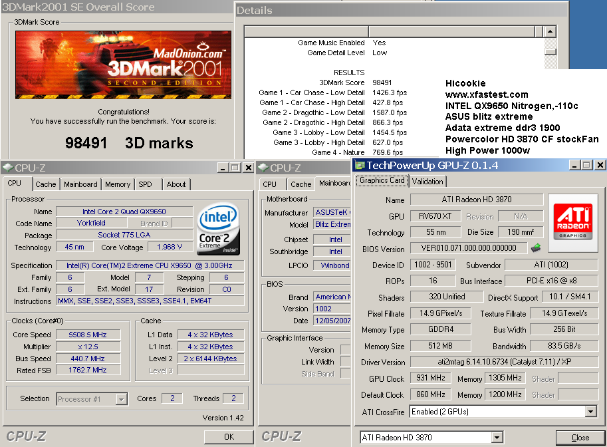Click the GPU-Z title bar icon
Image resolution: width=607 pixels, height=447 pixels.
tap(360, 166)
